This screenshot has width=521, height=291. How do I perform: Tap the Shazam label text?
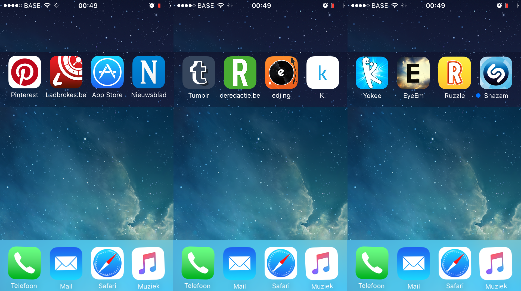click(496, 96)
